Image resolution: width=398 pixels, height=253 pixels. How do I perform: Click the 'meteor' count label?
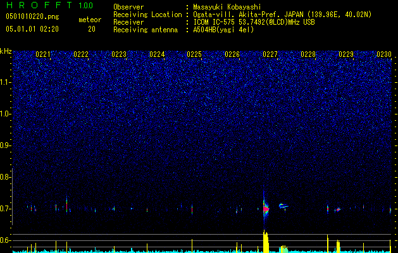90,20
